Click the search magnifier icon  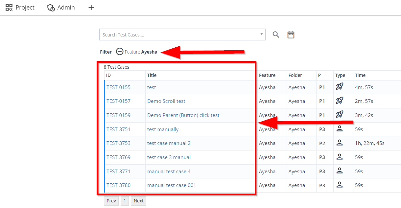[x=276, y=35]
